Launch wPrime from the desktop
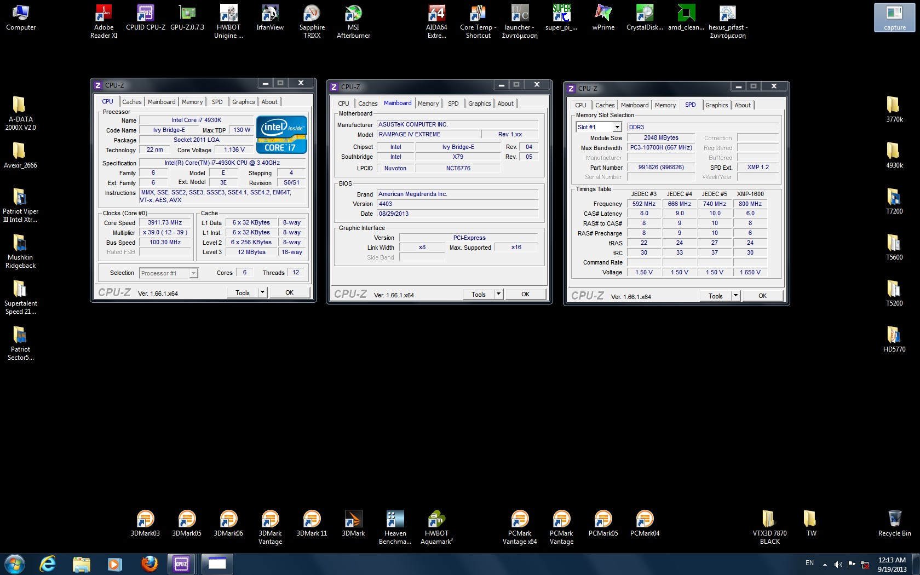 (x=603, y=18)
